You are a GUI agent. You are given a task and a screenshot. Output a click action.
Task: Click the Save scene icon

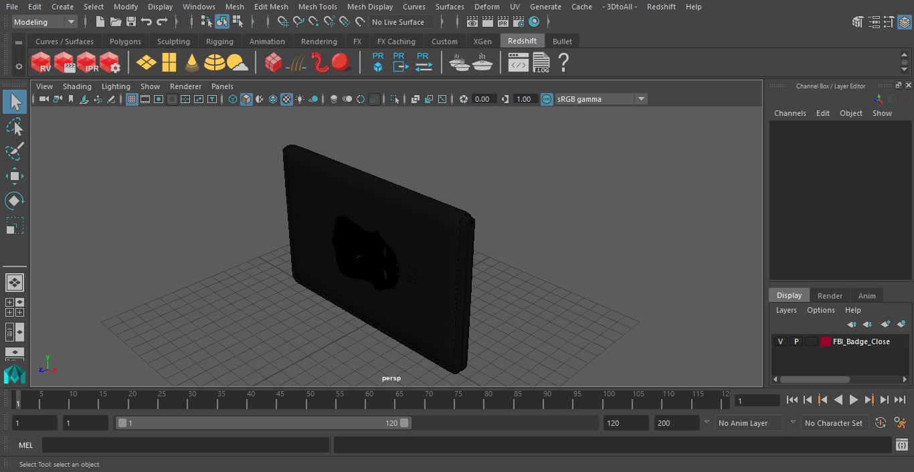[131, 22]
